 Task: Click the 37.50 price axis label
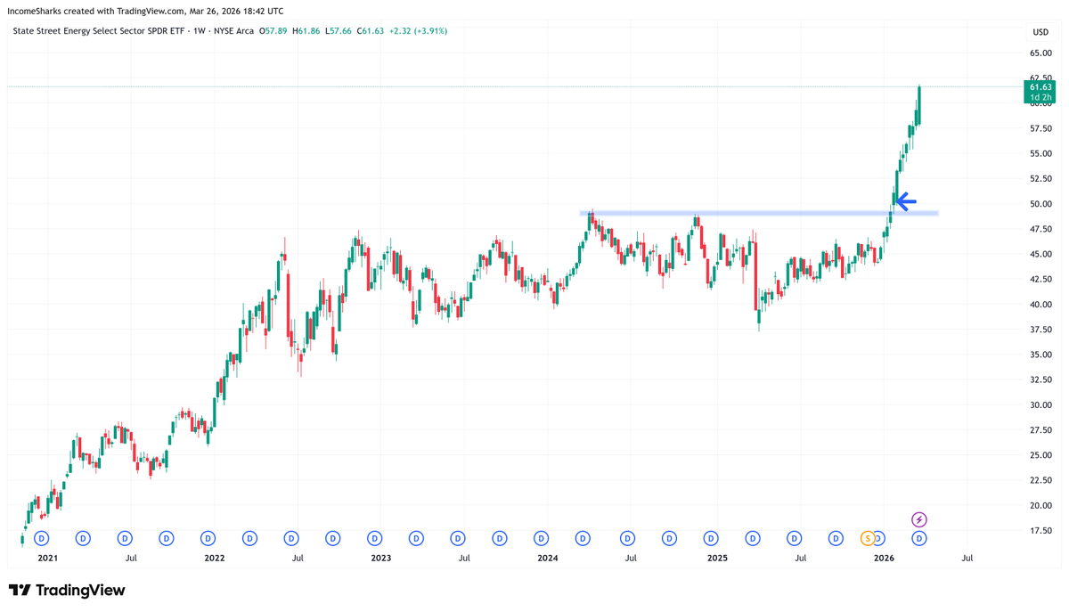click(1040, 330)
